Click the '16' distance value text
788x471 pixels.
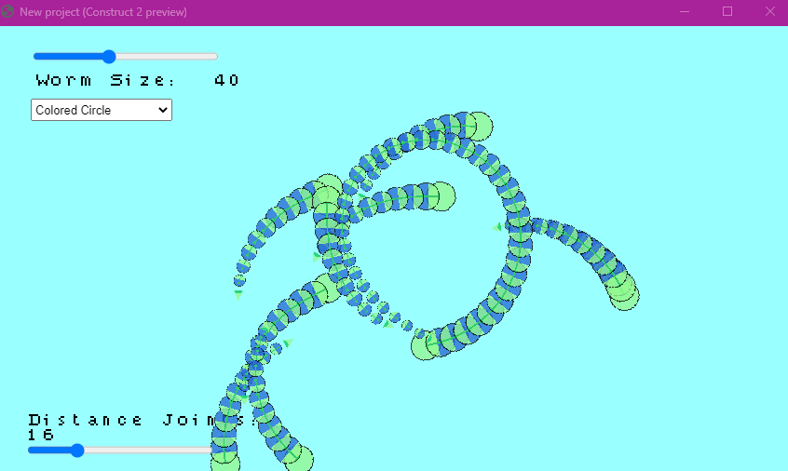point(41,435)
